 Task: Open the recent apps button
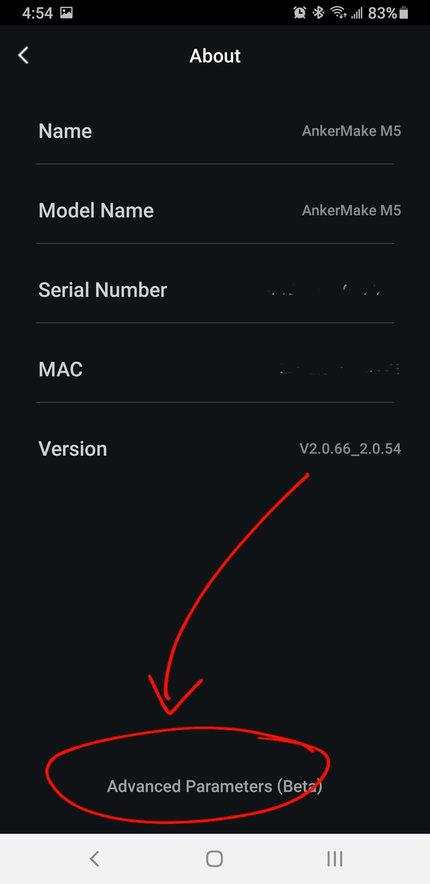click(x=335, y=859)
